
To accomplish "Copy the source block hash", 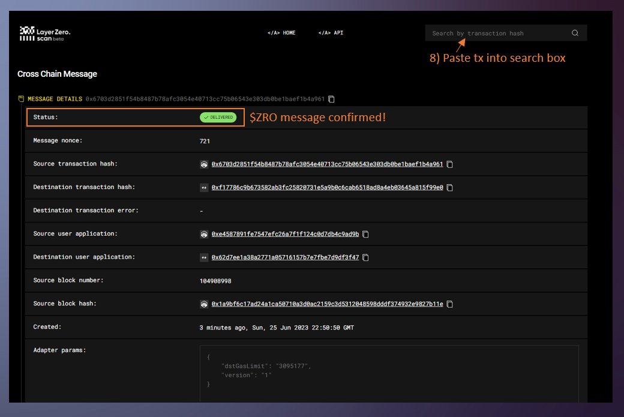I will pos(449,304).
